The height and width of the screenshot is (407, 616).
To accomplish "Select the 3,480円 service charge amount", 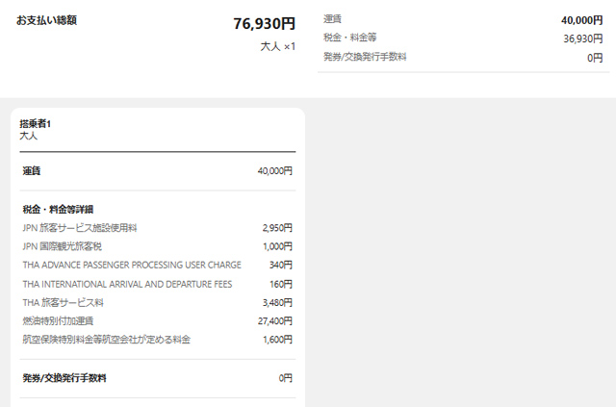I will (x=276, y=302).
